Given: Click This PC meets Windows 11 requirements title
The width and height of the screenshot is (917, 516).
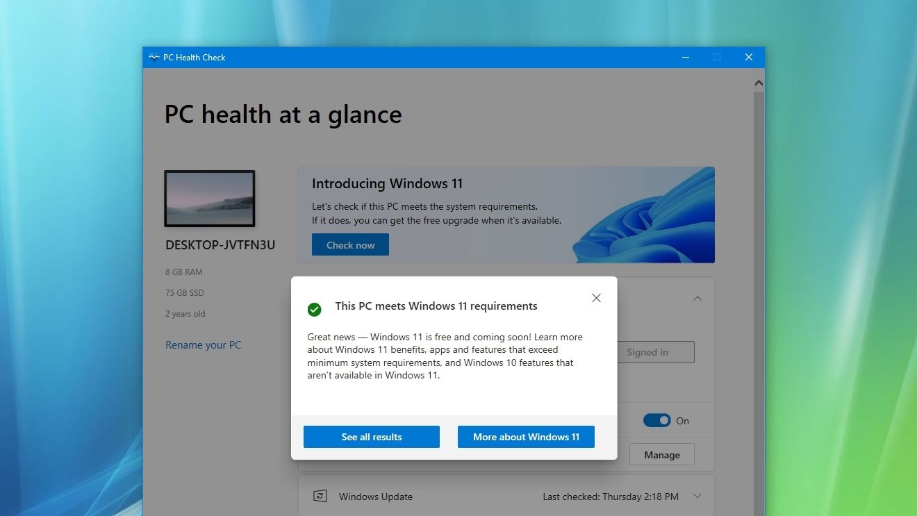Looking at the screenshot, I should point(436,306).
